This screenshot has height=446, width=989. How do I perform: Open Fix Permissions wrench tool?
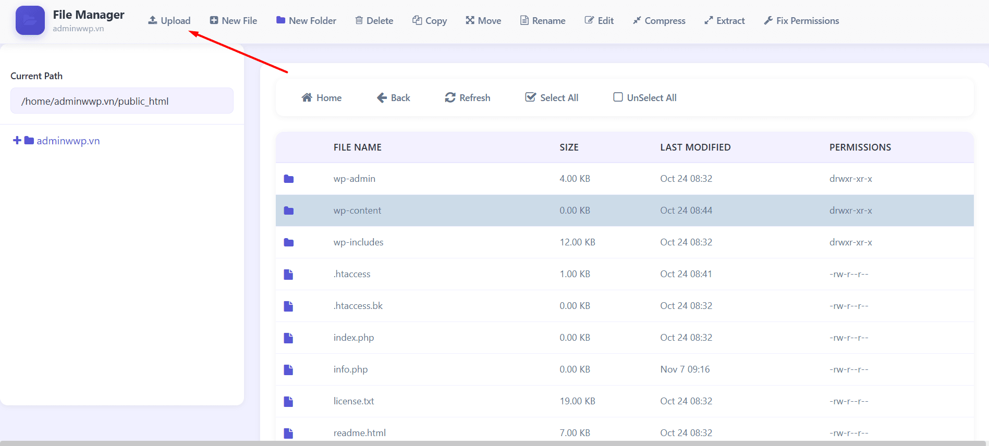coord(768,21)
